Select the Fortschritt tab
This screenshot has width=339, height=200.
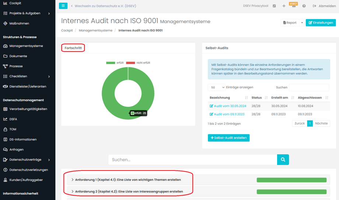point(73,48)
